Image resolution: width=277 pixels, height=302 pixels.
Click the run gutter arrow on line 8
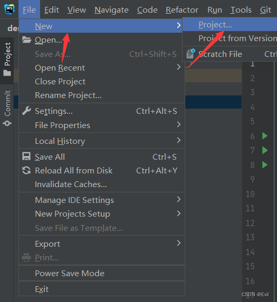coord(265,165)
